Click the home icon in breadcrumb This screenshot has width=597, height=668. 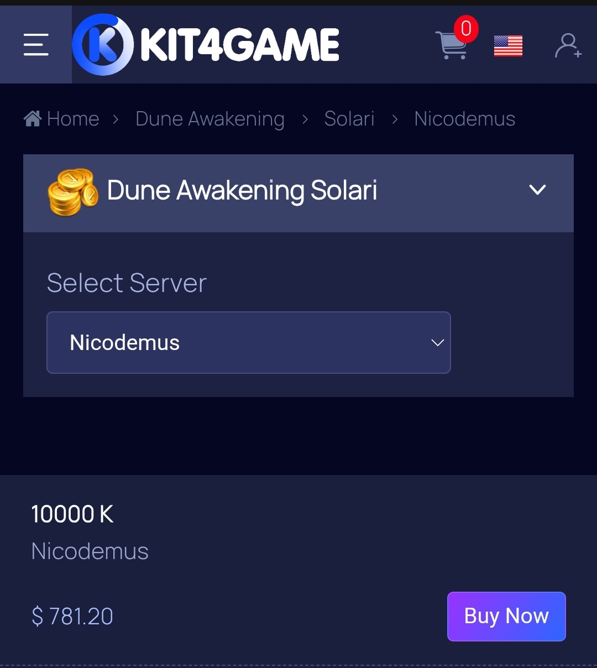tap(33, 118)
